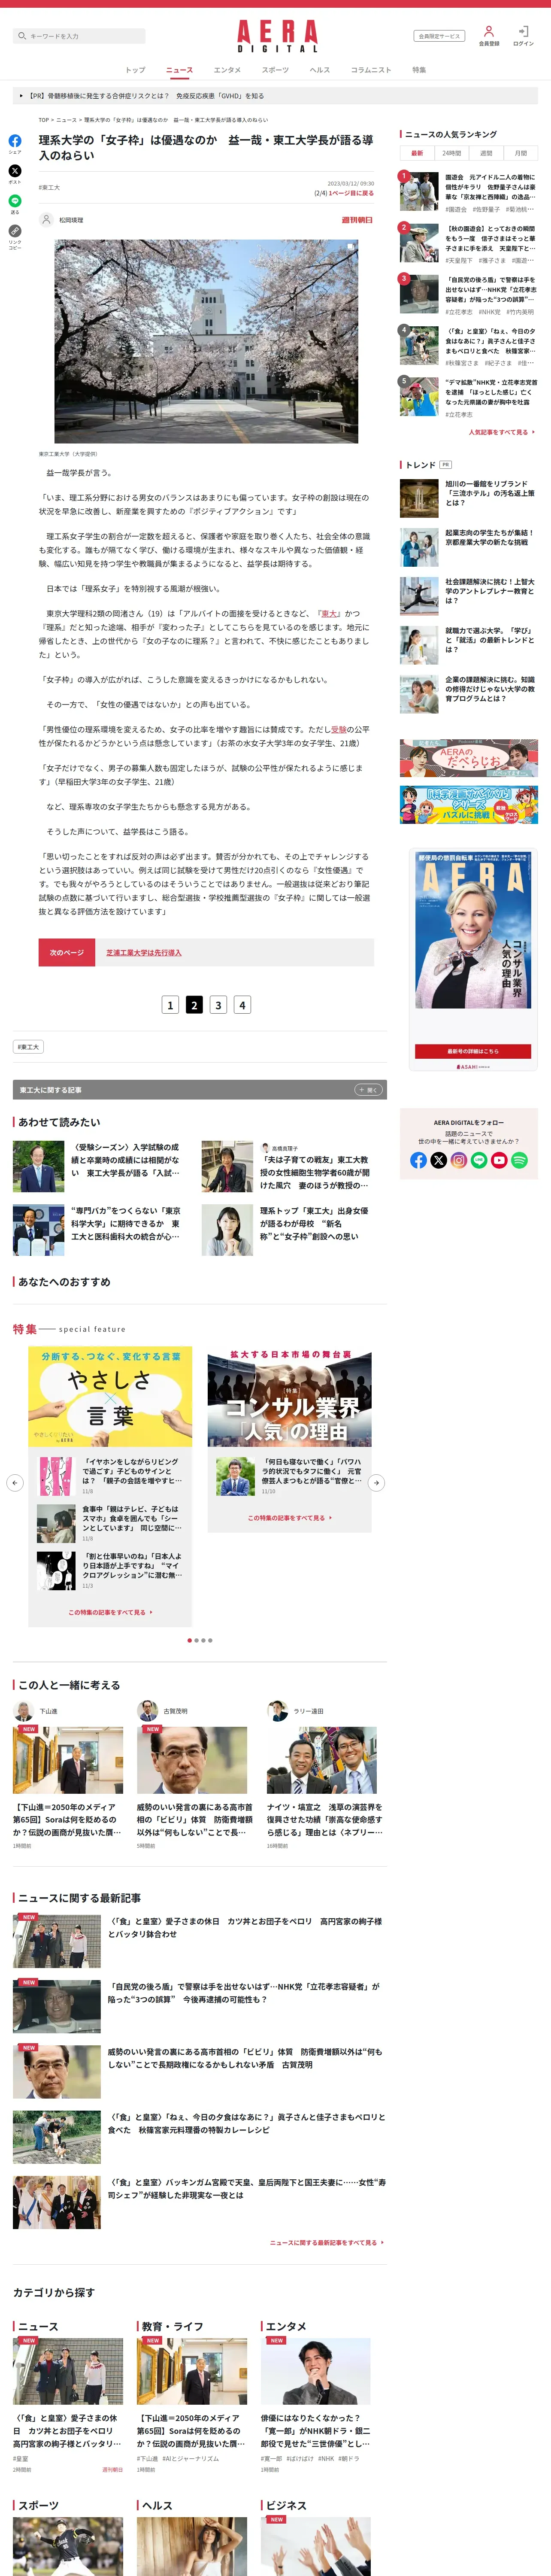Show previous special feature carousel slide
Image resolution: width=551 pixels, height=2576 pixels.
pyautogui.click(x=14, y=1483)
